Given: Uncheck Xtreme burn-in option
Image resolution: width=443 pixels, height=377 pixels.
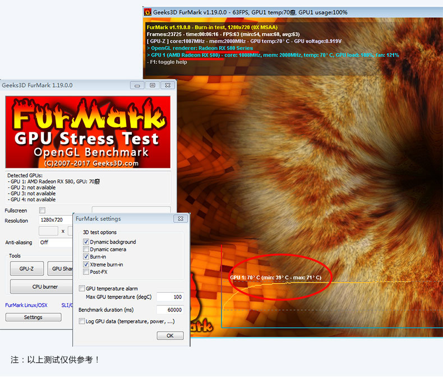Looking at the screenshot, I should [x=86, y=265].
